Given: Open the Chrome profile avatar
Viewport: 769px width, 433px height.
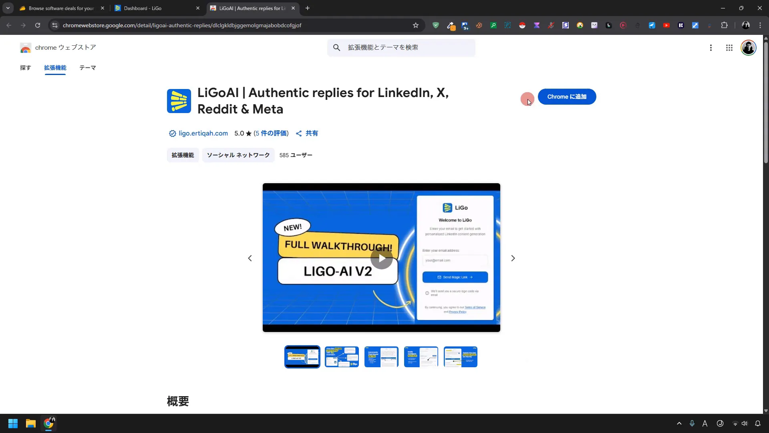Looking at the screenshot, I should [x=746, y=25].
